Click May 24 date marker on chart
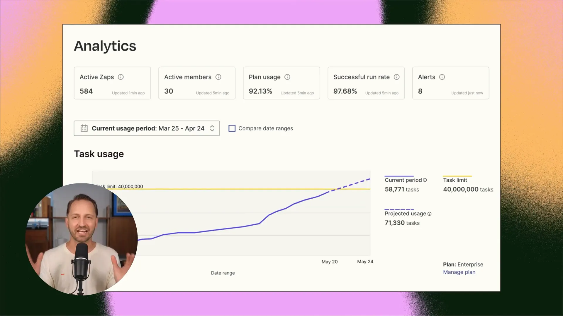563x316 pixels. pos(365,262)
